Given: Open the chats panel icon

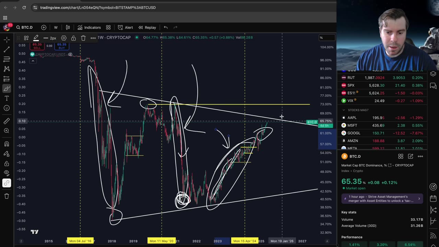Looking at the screenshot, I should click(433, 86).
